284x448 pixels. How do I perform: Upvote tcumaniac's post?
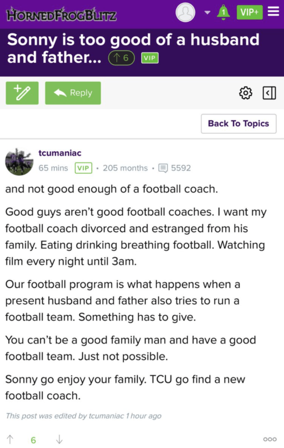pos(10,440)
